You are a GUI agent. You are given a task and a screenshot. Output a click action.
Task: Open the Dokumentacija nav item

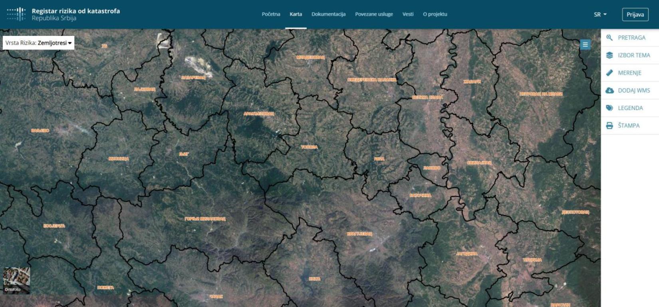[328, 14]
